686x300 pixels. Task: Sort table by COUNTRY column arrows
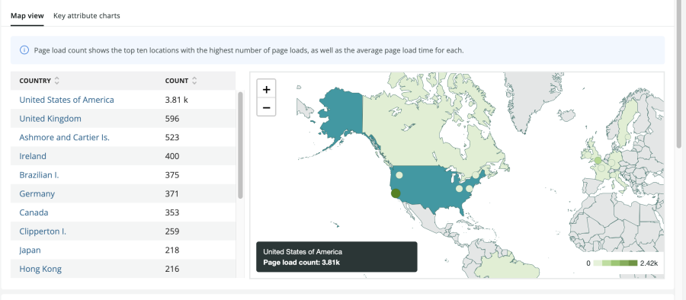coord(57,81)
